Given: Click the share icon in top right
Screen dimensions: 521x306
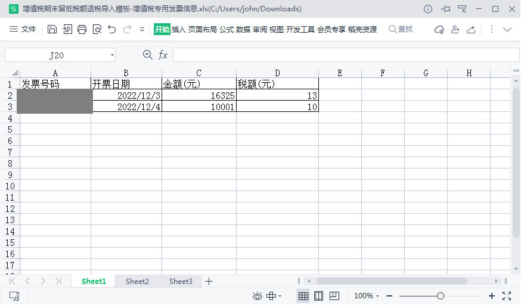Looking at the screenshot, I should 472,29.
